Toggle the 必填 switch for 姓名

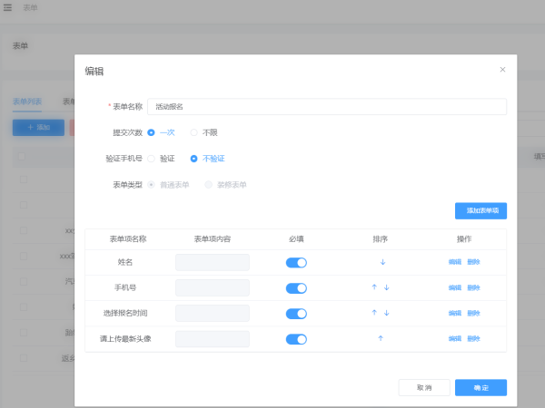click(x=296, y=263)
